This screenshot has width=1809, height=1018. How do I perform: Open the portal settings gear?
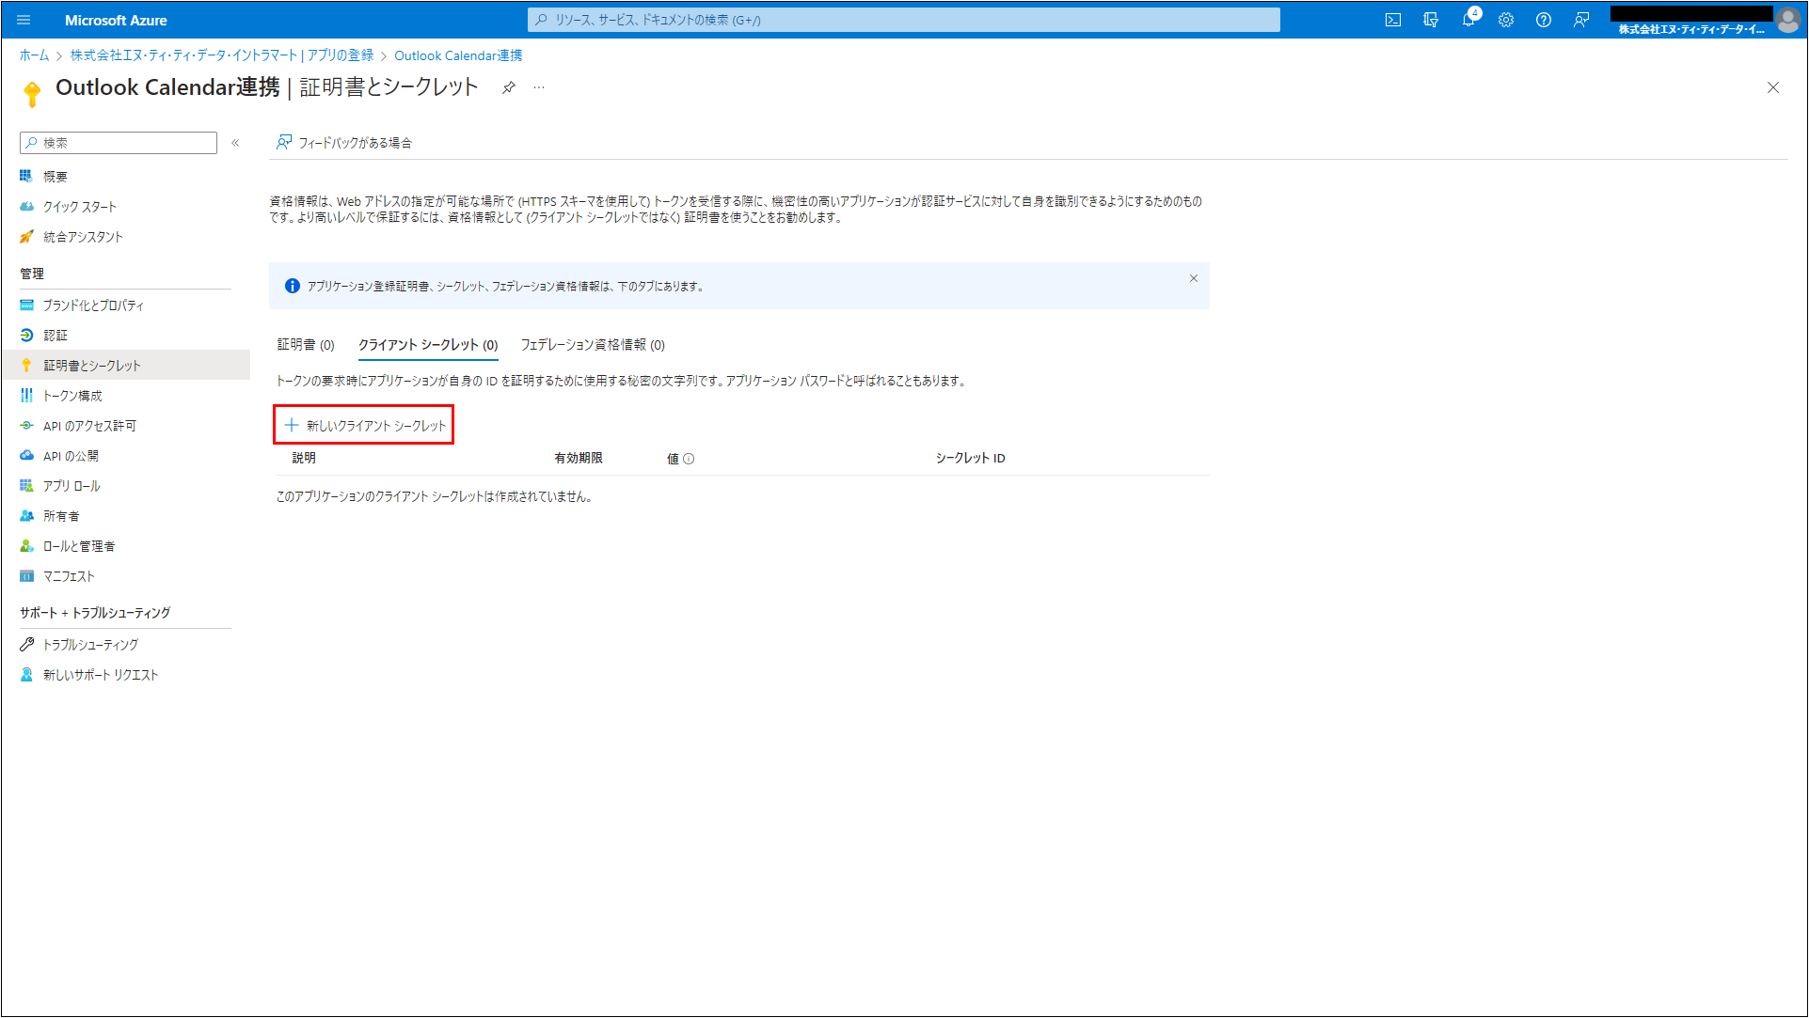(1506, 20)
